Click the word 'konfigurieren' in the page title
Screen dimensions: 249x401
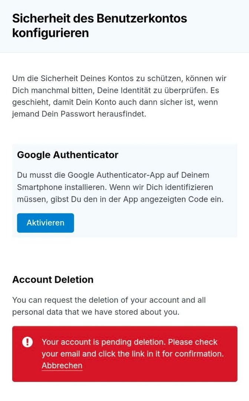(x=50, y=33)
